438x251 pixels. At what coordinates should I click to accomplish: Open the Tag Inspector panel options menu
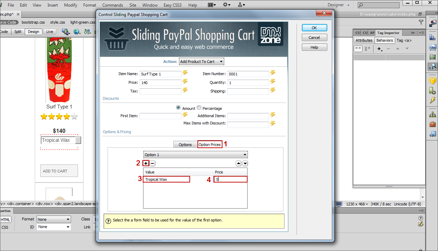point(421,33)
